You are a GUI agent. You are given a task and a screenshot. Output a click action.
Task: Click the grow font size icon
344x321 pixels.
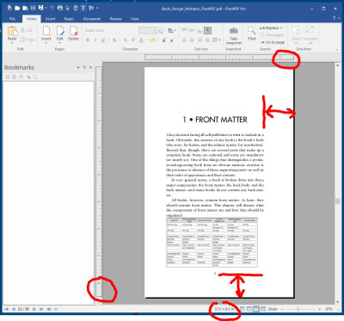[164, 40]
